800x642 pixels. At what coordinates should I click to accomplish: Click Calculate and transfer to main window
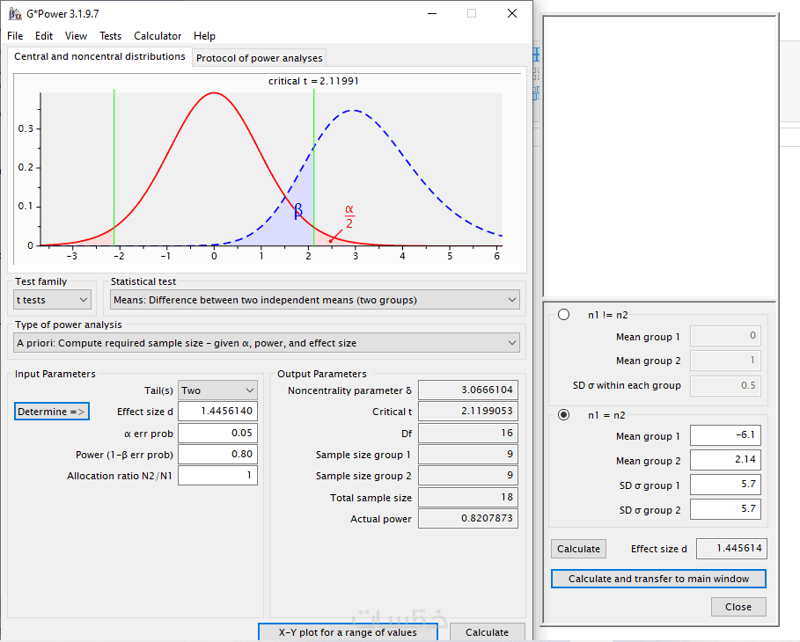(x=658, y=579)
